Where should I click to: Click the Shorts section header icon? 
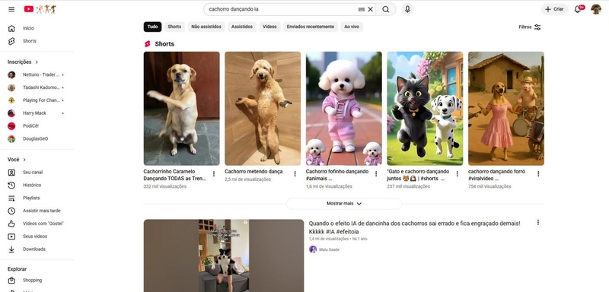(x=147, y=44)
